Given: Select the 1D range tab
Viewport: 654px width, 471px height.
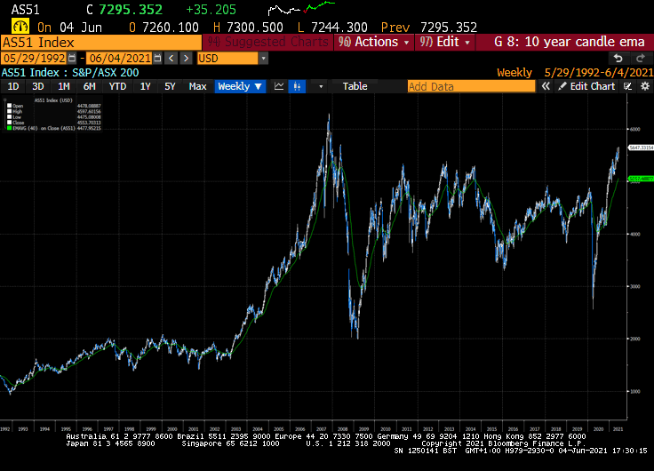Looking at the screenshot, I should [x=13, y=86].
